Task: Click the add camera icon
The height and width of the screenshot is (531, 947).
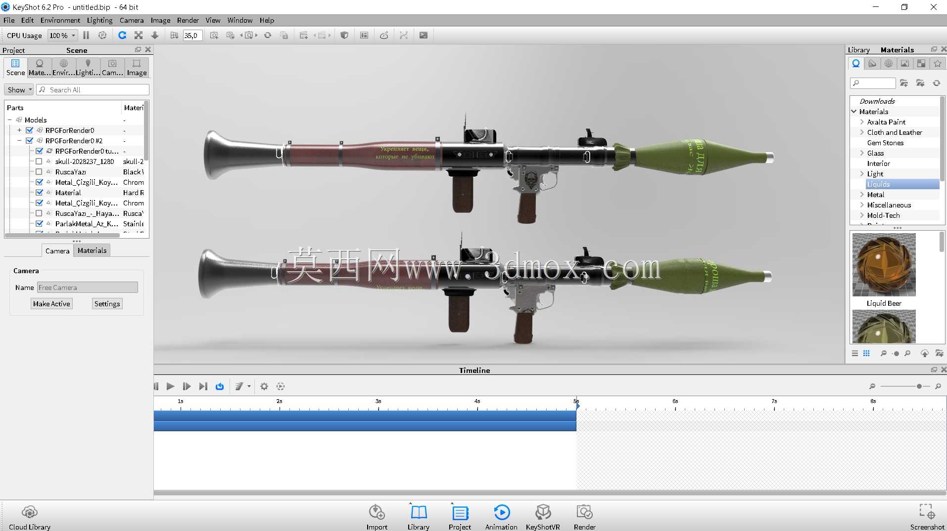Action: (x=214, y=35)
